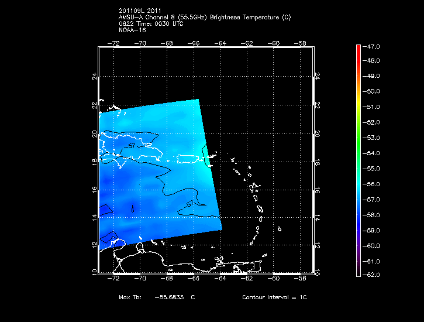Click the purple bottom end of the color bar
This screenshot has width=424, height=322.
358,273
